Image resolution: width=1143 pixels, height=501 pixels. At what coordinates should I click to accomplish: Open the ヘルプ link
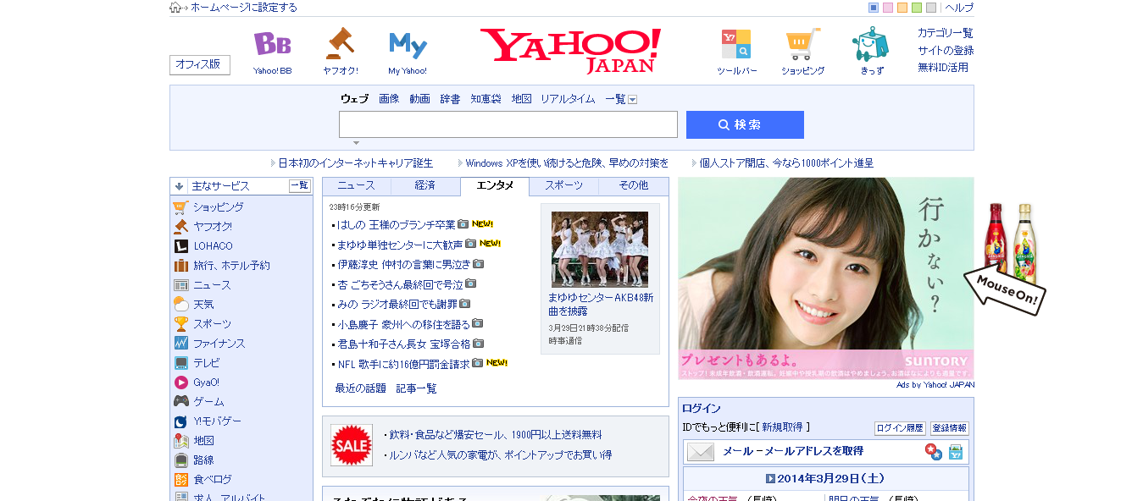[959, 8]
